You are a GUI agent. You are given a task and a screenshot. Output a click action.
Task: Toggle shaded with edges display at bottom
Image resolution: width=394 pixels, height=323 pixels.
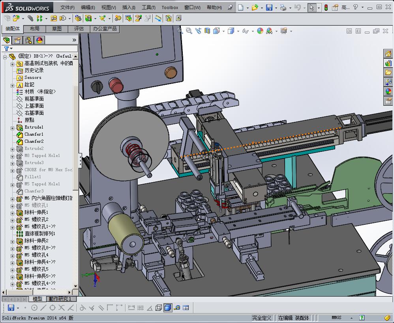click(x=168, y=308)
